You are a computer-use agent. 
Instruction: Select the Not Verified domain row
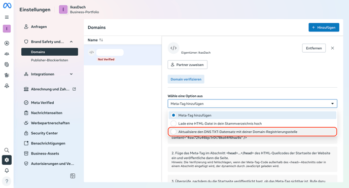click(x=123, y=55)
